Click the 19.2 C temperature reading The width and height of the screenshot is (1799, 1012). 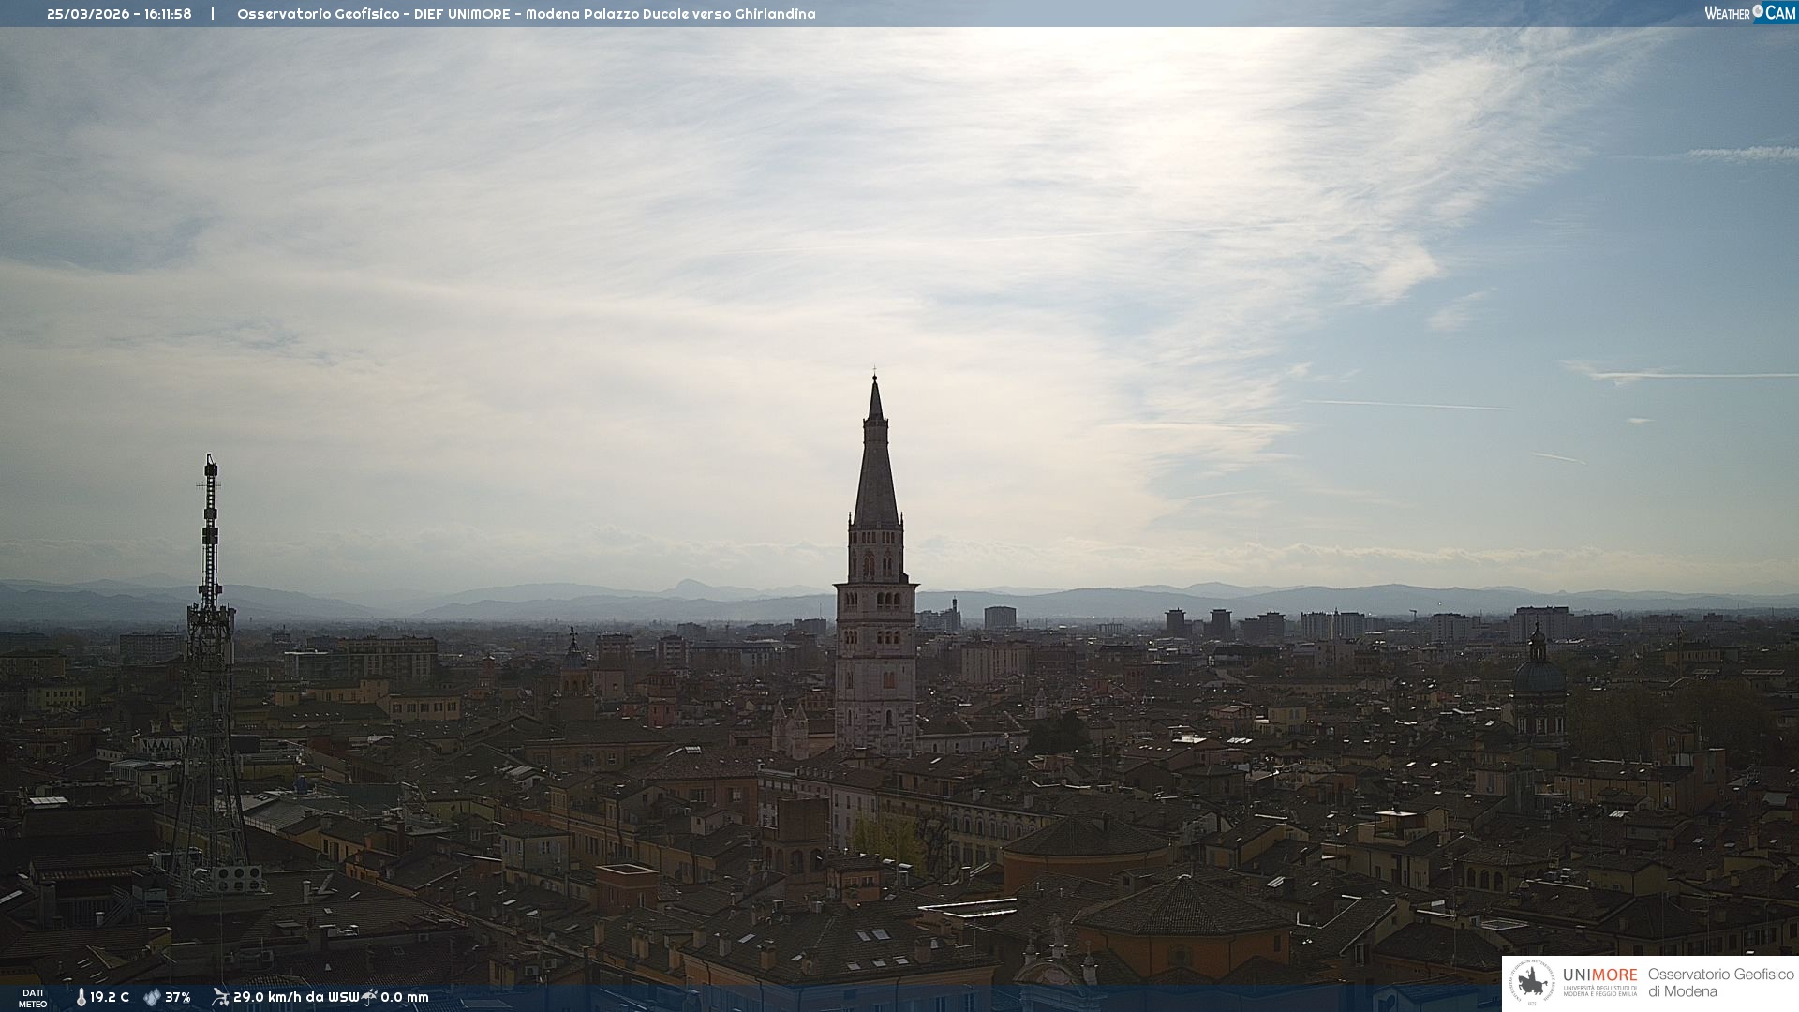pos(110,997)
